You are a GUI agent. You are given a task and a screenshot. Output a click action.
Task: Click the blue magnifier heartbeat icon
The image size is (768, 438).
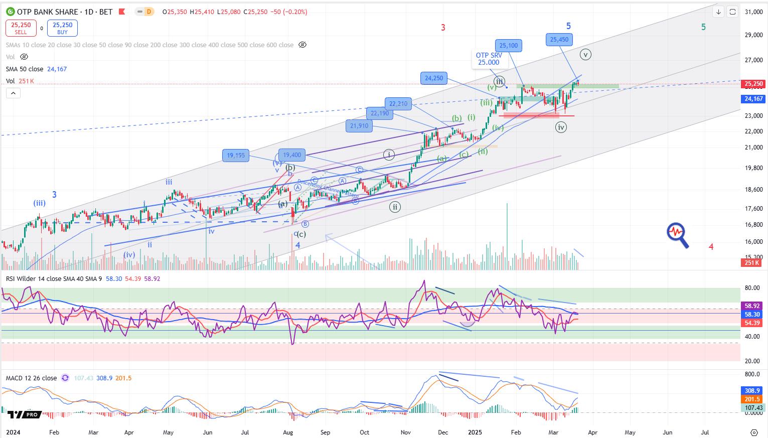(x=677, y=235)
